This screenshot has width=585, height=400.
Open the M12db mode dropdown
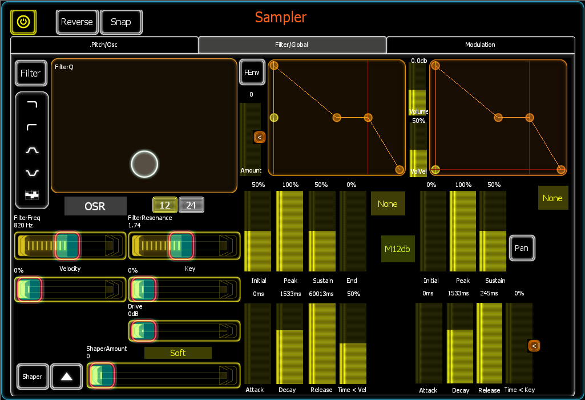(x=398, y=249)
